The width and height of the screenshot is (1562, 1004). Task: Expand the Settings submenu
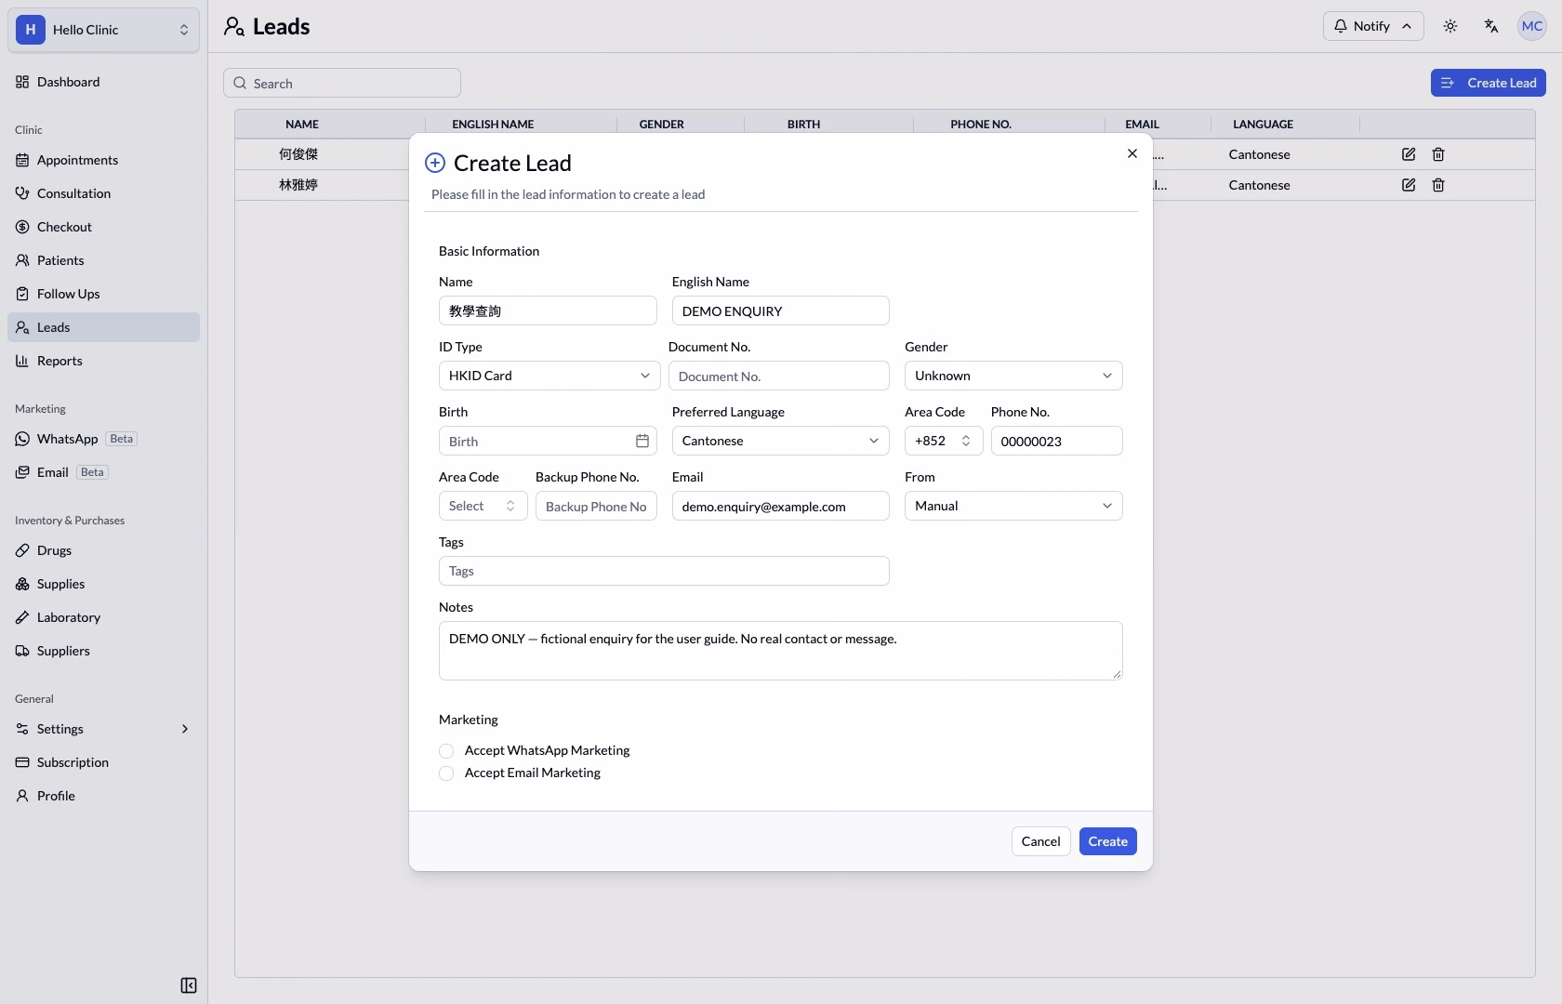point(103,729)
